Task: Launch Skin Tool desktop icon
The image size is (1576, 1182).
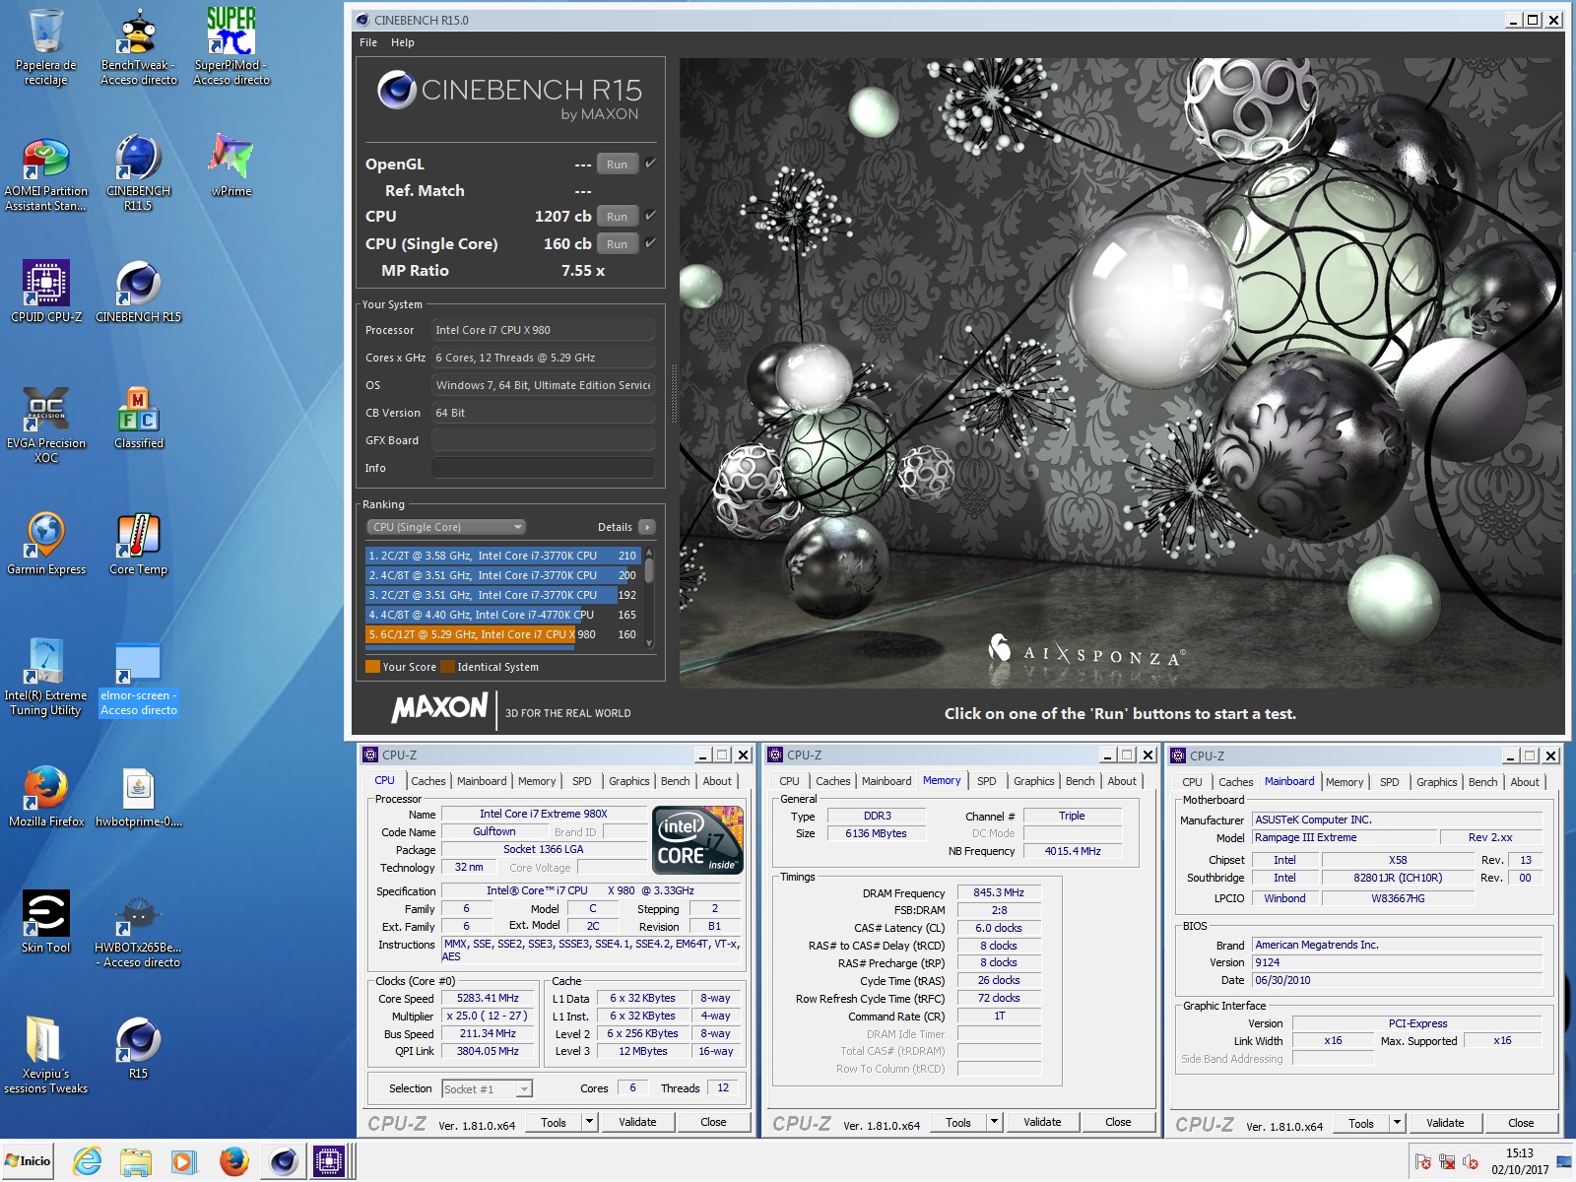Action: point(45,922)
